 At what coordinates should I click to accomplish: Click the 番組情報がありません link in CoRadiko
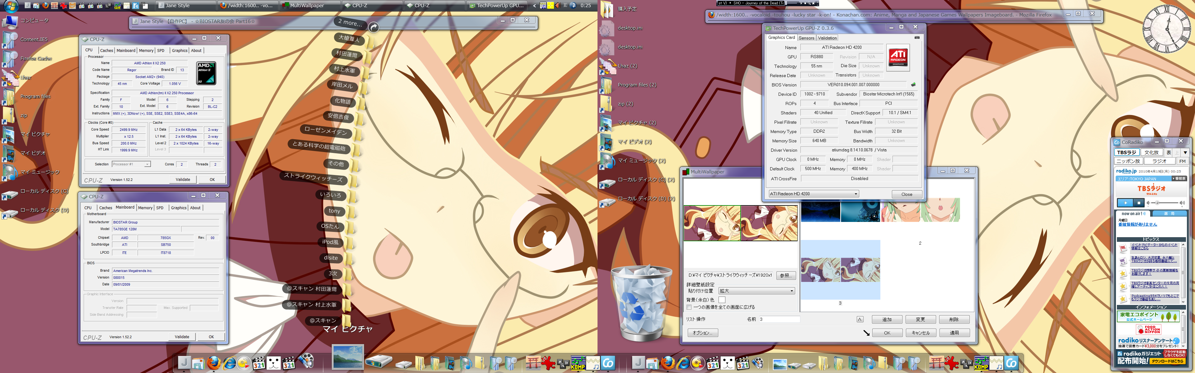coord(1137,224)
